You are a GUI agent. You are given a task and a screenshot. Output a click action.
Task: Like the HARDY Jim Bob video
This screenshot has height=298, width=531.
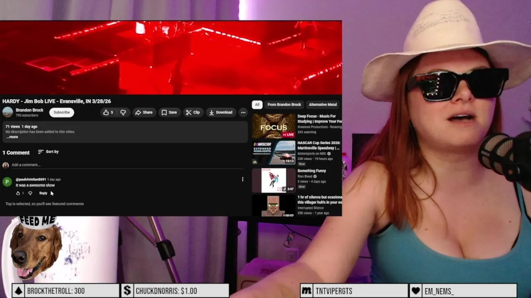click(x=108, y=112)
